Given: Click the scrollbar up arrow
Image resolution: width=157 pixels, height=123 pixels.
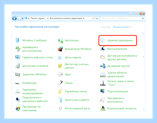Looking at the screenshot, I should coord(144,33).
